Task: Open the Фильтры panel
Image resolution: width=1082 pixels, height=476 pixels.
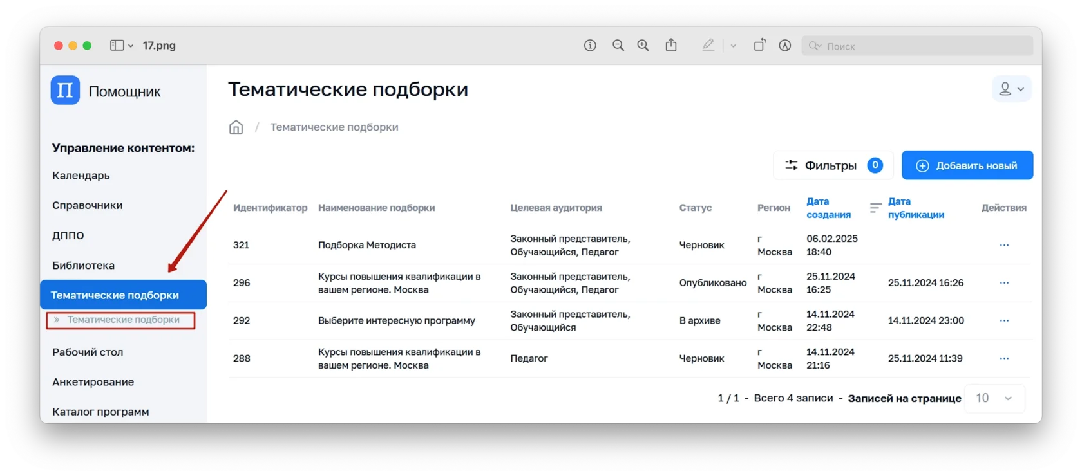Action: point(832,165)
